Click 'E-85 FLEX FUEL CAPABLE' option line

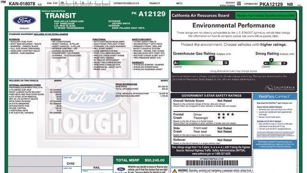coord(21,113)
